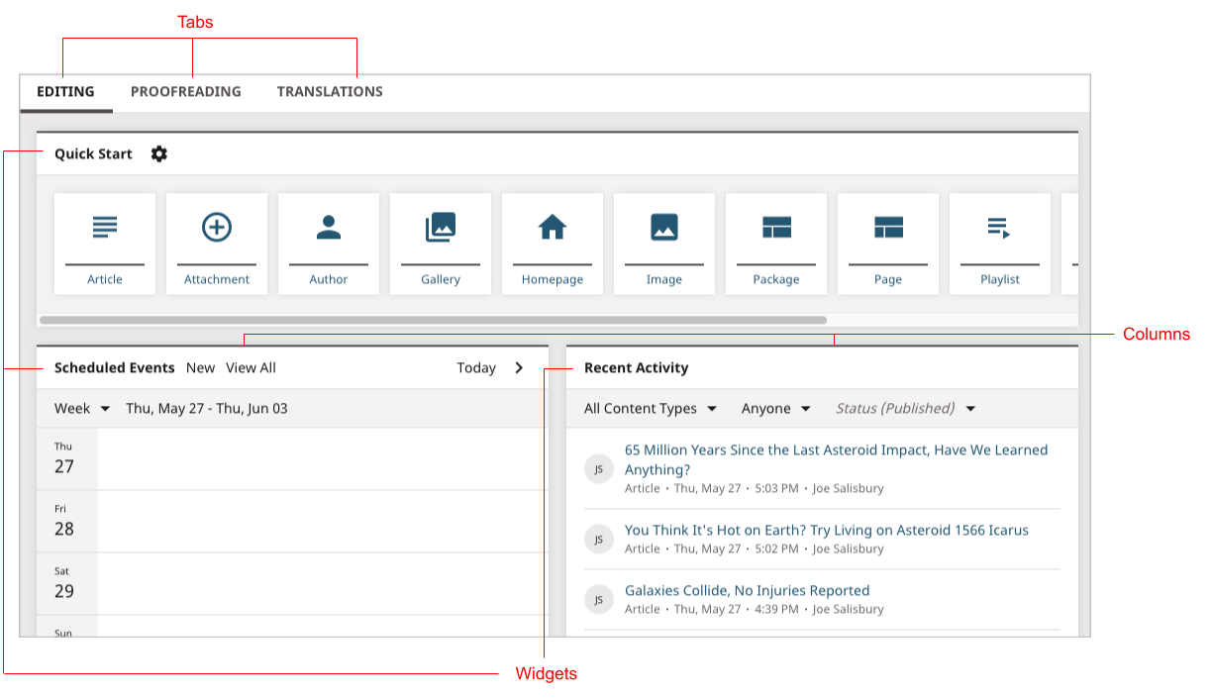The height and width of the screenshot is (699, 1212).
Task: Switch to the Editing tab
Action: (x=65, y=92)
